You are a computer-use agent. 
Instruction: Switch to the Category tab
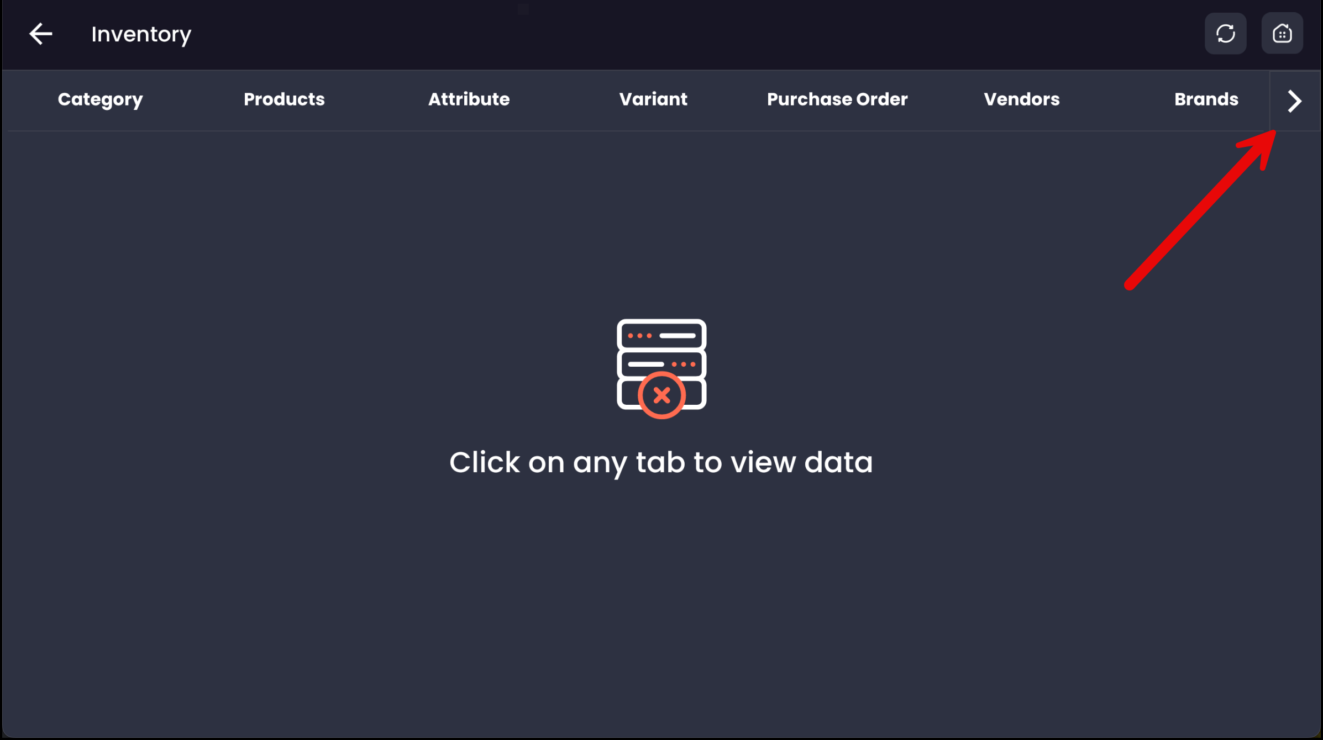tap(100, 99)
